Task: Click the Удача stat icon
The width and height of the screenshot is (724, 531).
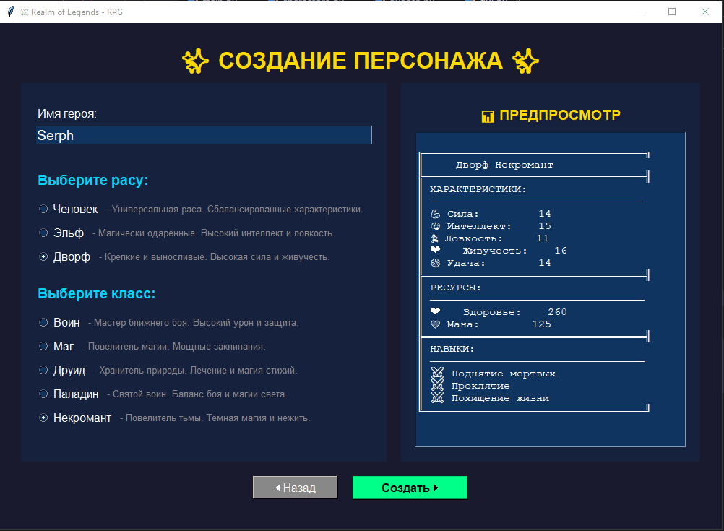Action: pyautogui.click(x=436, y=262)
